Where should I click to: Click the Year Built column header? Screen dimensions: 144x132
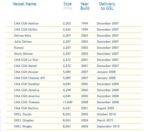tap(85, 6)
